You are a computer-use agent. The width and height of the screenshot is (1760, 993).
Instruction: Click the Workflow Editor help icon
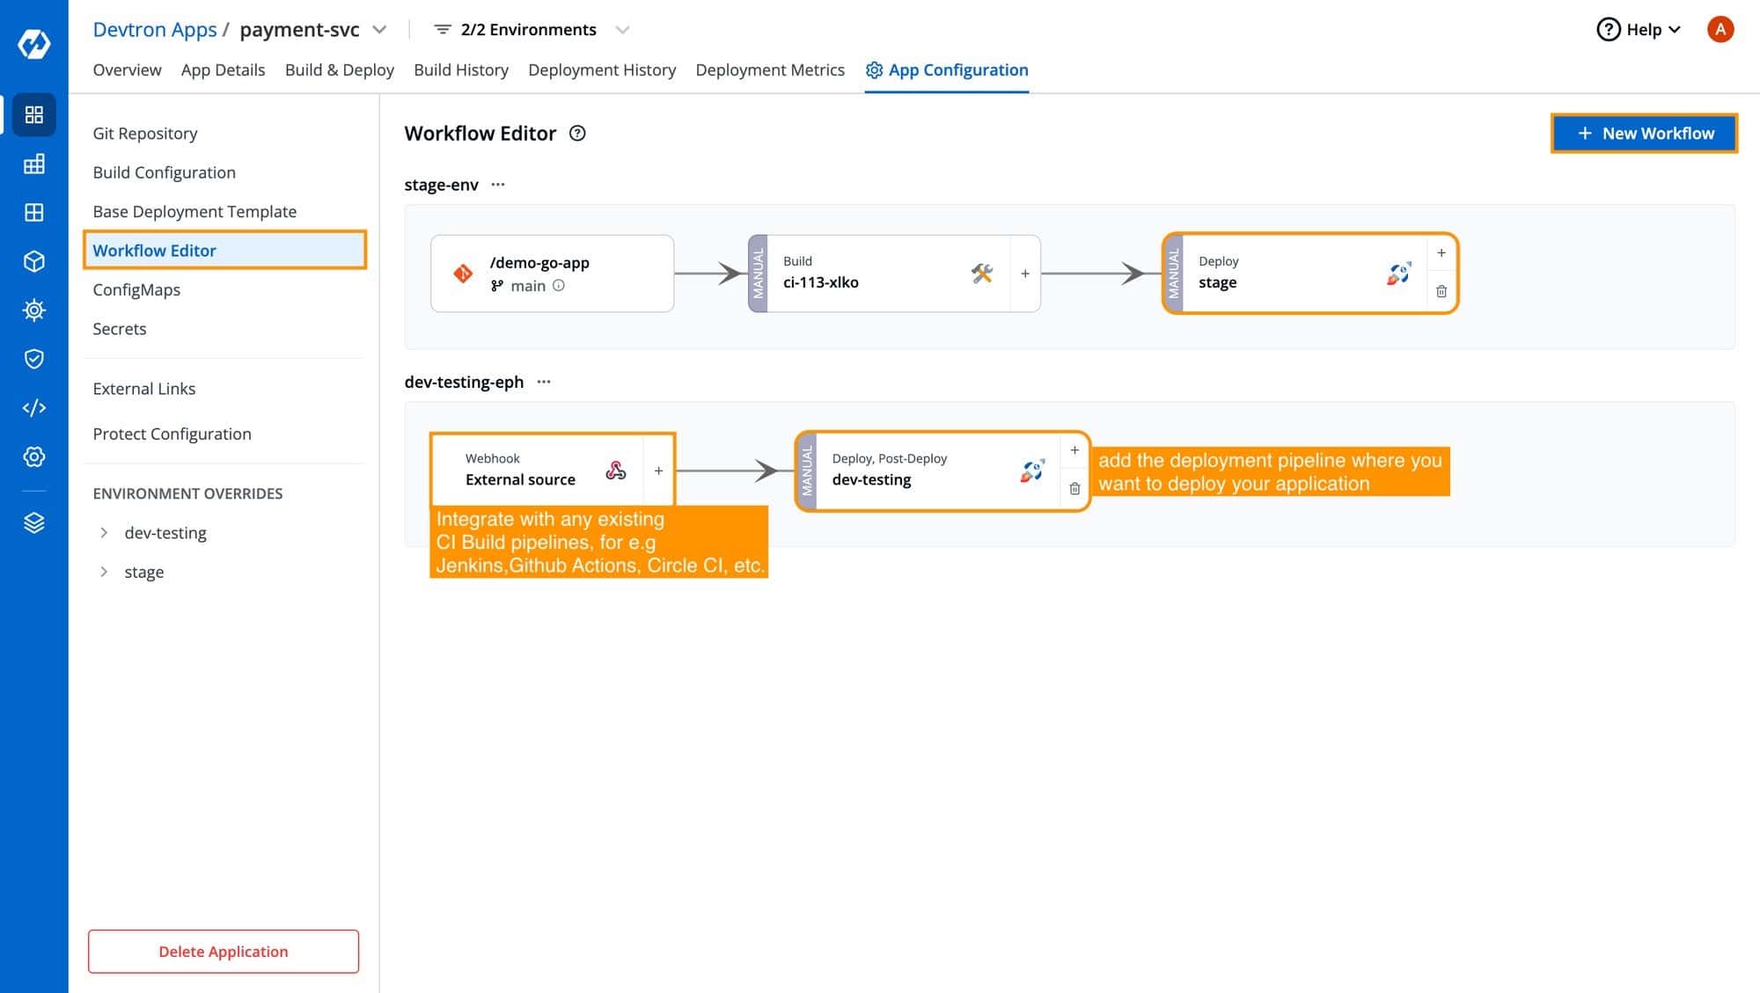pyautogui.click(x=578, y=133)
